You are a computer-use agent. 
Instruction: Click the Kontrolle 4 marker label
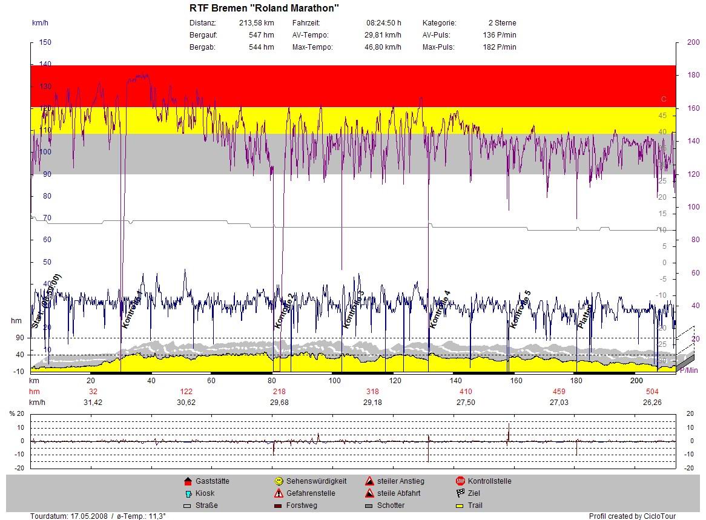tap(440, 309)
